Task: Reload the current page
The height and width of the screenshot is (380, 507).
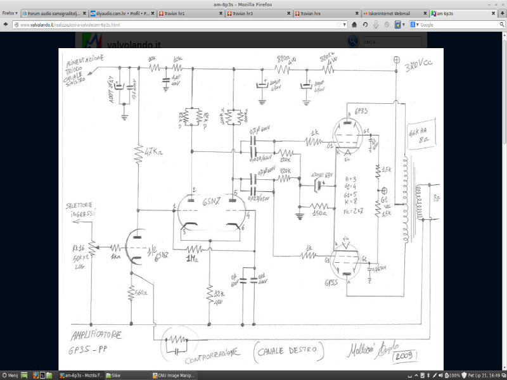Action: point(366,25)
